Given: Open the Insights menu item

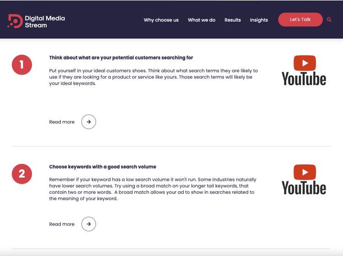Looking at the screenshot, I should pos(259,20).
